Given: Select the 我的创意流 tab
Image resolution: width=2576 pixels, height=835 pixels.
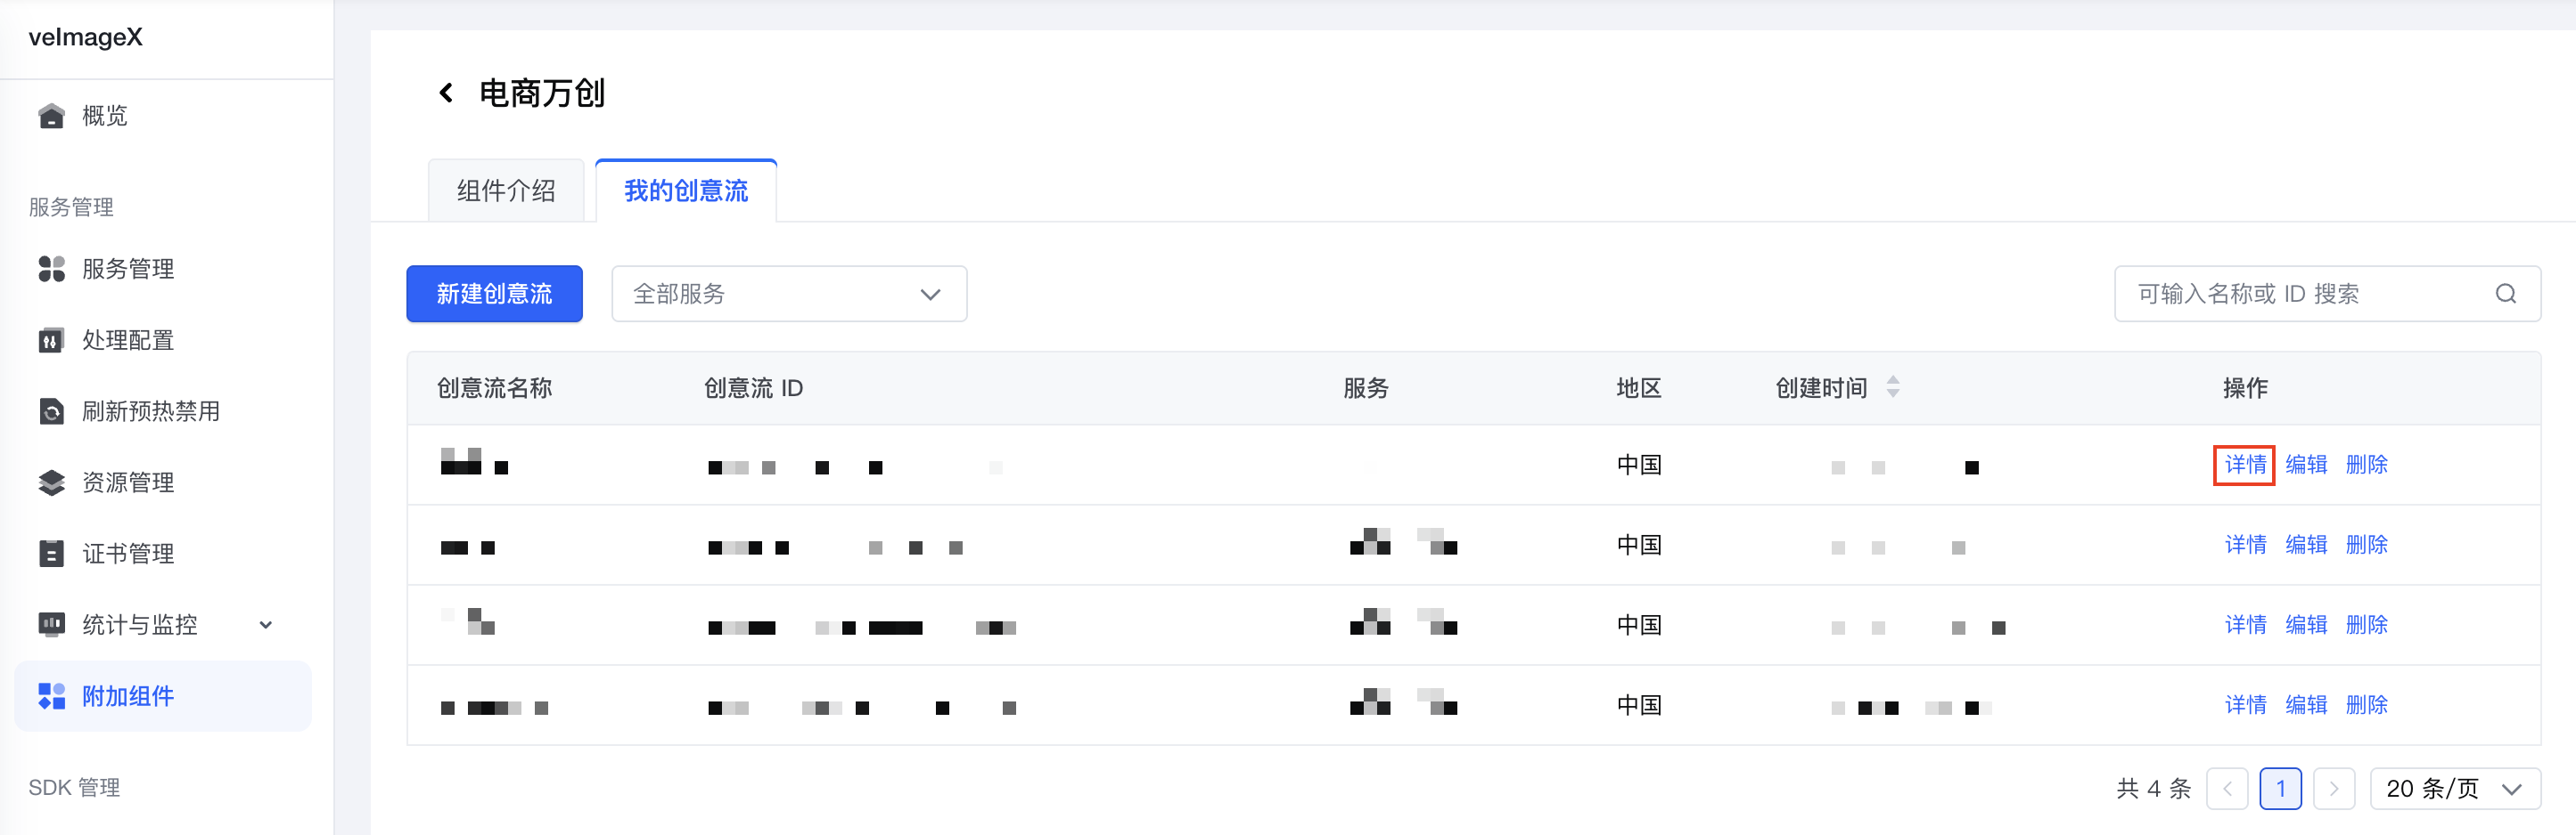Looking at the screenshot, I should point(686,191).
